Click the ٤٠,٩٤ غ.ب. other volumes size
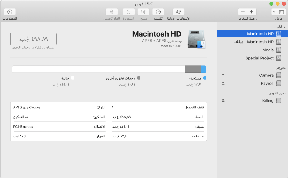288x178 pixels. pos(127,85)
